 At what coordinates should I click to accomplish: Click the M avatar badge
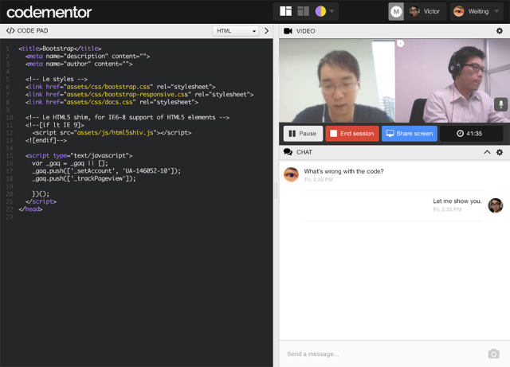(x=396, y=12)
